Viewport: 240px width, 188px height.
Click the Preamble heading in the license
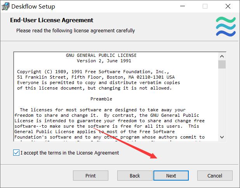(x=101, y=99)
